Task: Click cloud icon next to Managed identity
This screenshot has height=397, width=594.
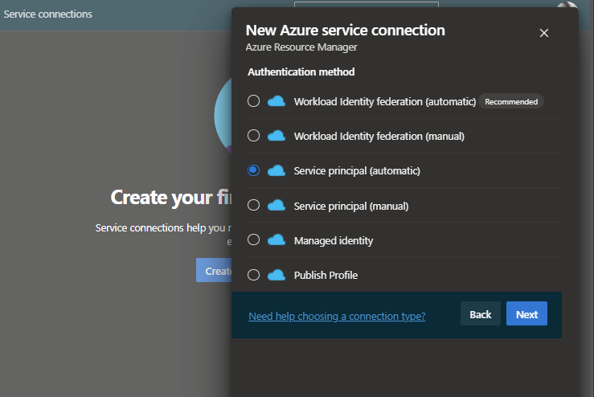Action: [277, 239]
